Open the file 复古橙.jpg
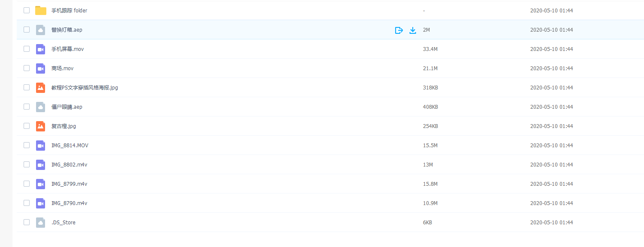This screenshot has width=644, height=247. point(63,126)
